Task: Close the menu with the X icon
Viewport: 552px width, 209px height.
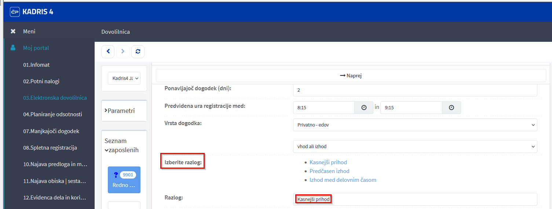Action: (x=13, y=32)
